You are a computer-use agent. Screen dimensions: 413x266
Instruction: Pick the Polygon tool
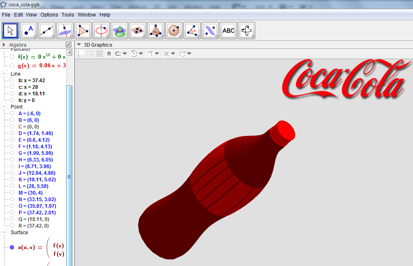[x=83, y=31]
